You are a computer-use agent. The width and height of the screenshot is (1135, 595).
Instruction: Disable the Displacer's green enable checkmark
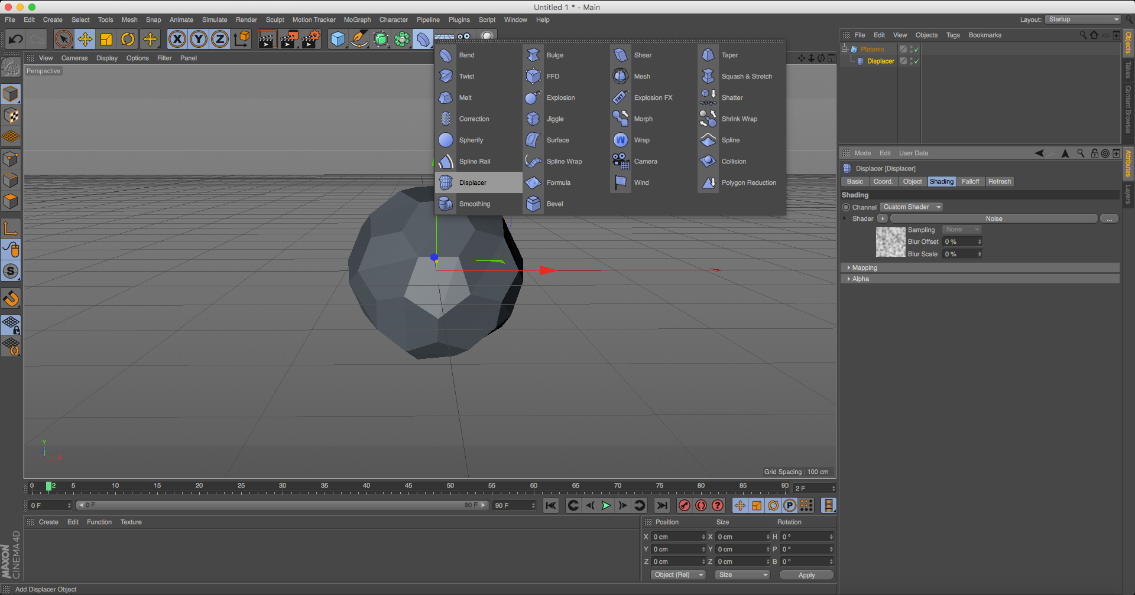[916, 61]
